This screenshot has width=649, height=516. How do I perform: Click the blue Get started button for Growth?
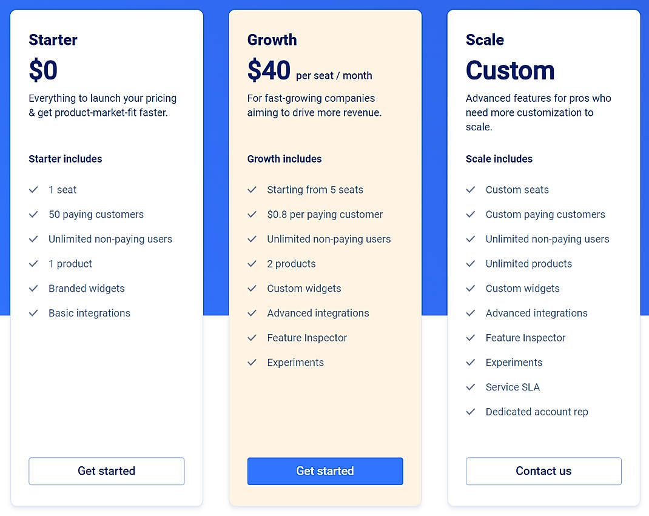click(325, 471)
